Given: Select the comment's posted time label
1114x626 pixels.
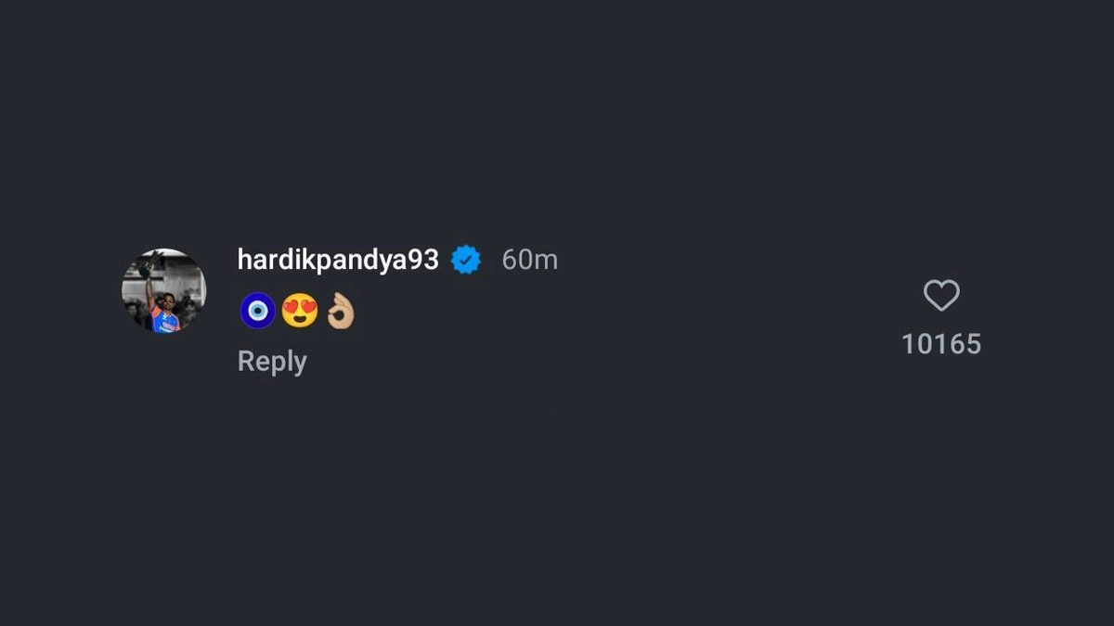Looking at the screenshot, I should 530,261.
